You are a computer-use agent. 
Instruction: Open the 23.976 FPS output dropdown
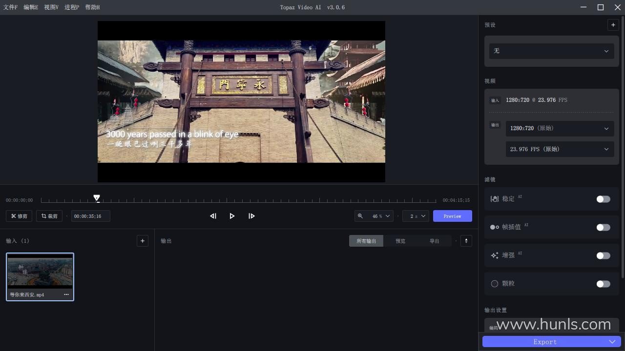[559, 149]
